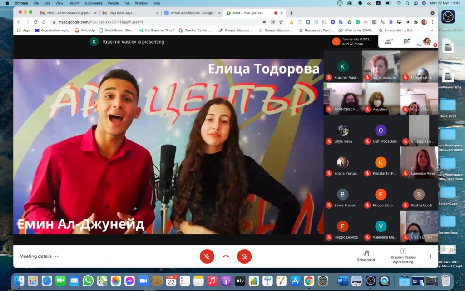The height and width of the screenshot is (291, 465).
Task: Expand the Meeting details panel
Action: click(39, 256)
